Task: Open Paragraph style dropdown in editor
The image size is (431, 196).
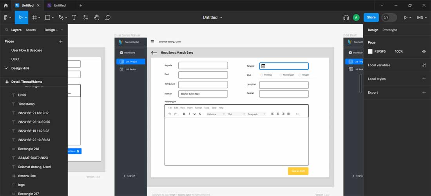Action: pyautogui.click(x=257, y=114)
